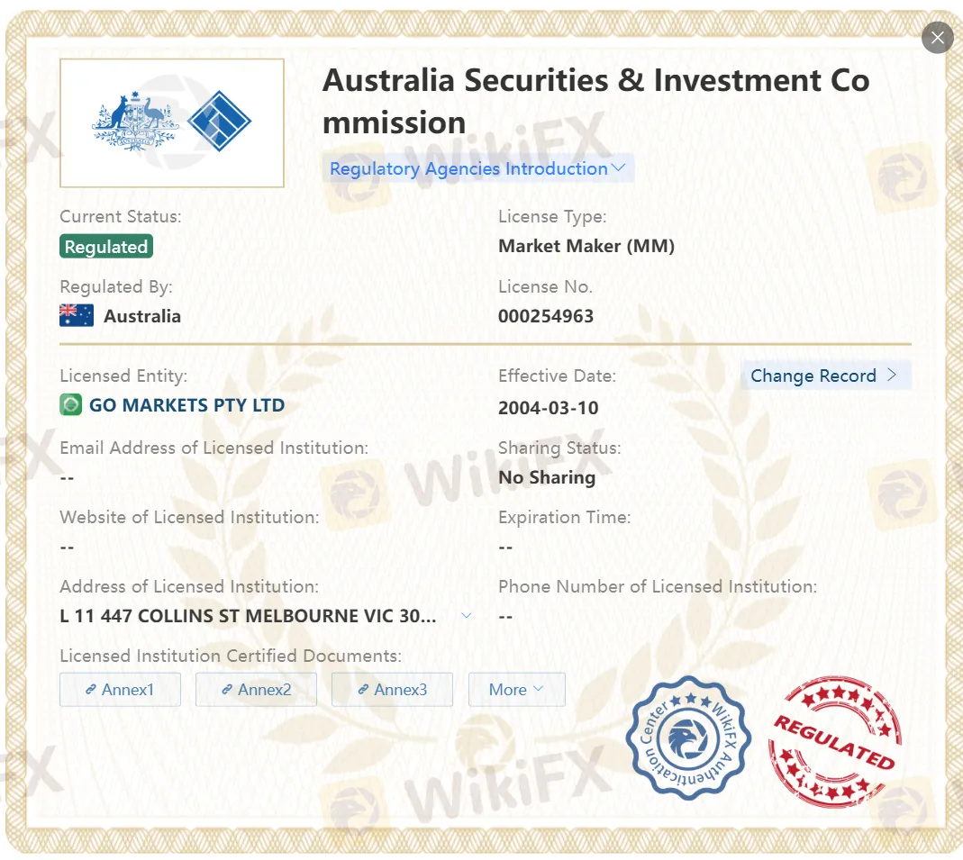
Task: Click the green GO MARKETS entity icon
Action: (72, 405)
